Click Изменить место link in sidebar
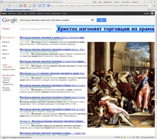157x139 pixels. [x=9, y=69]
